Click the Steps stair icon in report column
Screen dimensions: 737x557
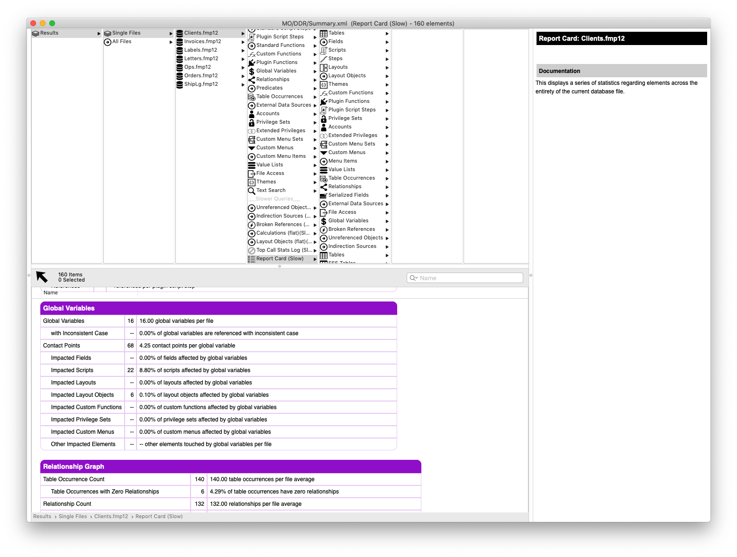pyautogui.click(x=324, y=59)
